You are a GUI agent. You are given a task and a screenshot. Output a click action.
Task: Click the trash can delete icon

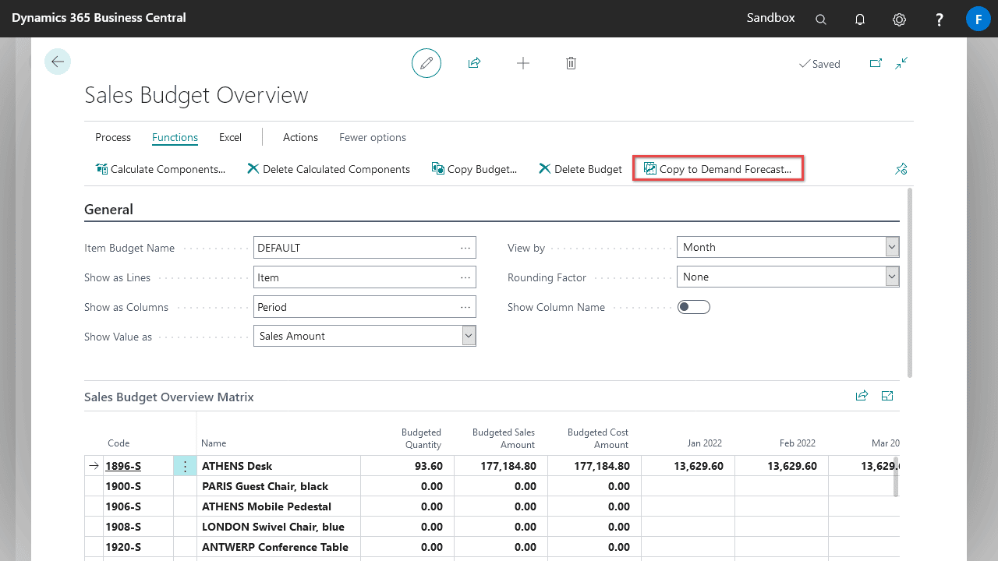pyautogui.click(x=571, y=63)
